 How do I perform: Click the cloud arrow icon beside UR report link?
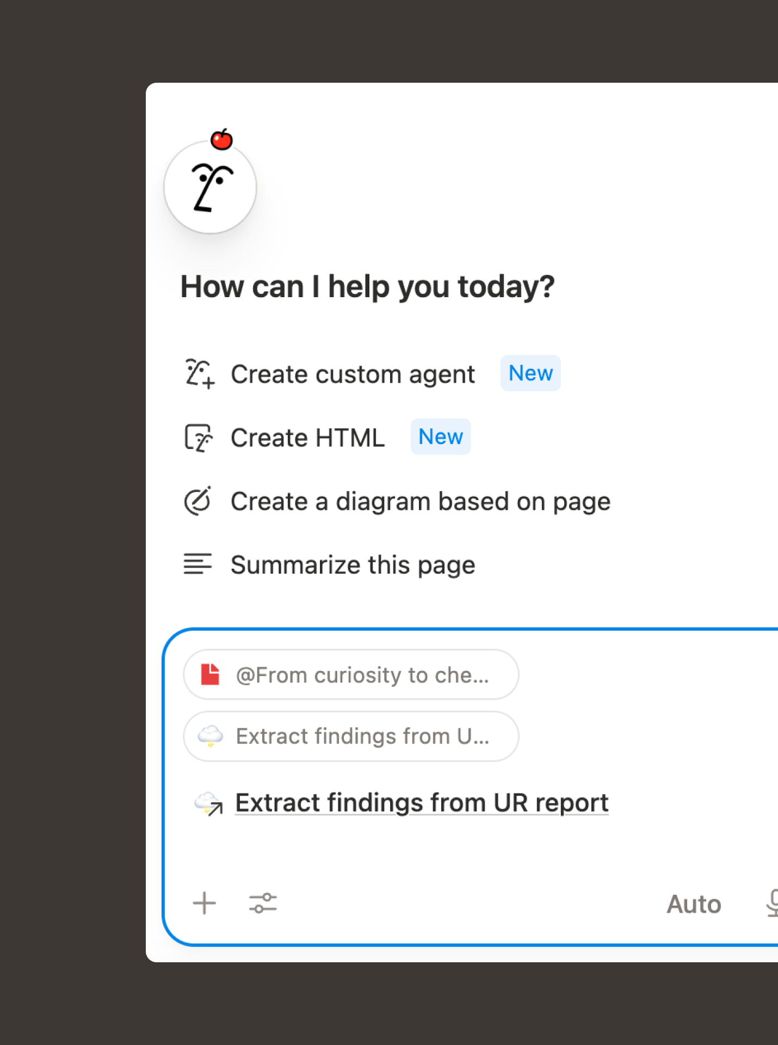(209, 803)
